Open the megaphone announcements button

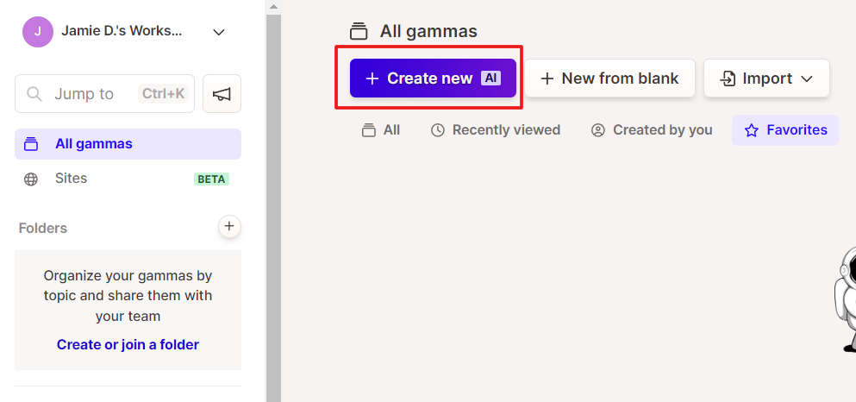[x=222, y=94]
